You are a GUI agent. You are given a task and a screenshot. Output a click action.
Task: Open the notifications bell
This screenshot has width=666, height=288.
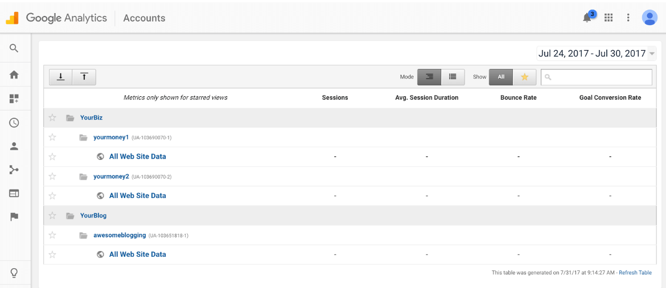coord(587,18)
